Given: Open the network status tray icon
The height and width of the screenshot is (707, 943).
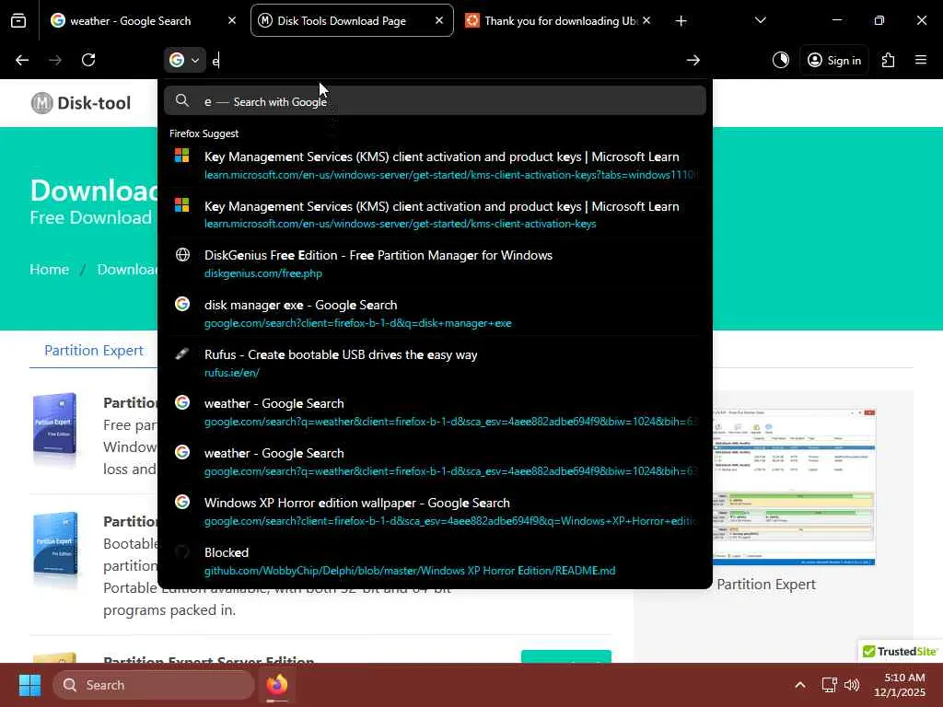Looking at the screenshot, I should (x=830, y=685).
